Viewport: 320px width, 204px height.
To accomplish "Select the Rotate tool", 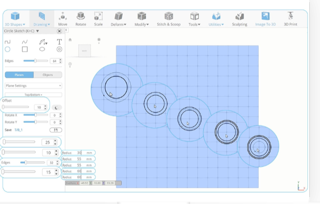I will tap(81, 19).
